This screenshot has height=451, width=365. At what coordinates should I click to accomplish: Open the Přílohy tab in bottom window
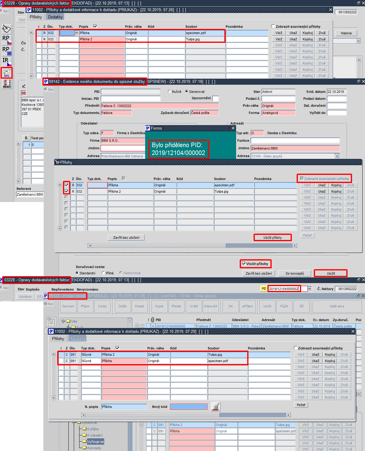click(x=58, y=339)
